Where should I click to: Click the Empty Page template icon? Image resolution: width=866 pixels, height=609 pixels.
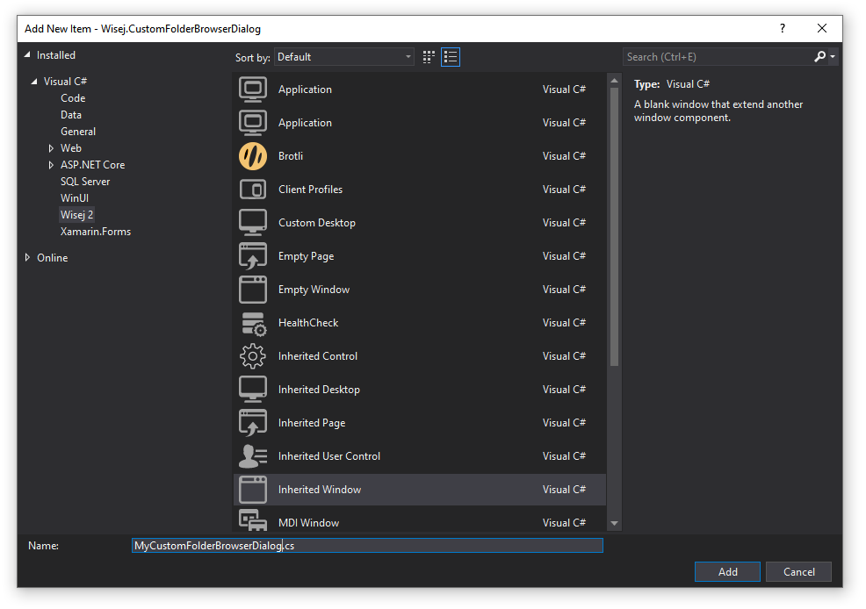253,256
